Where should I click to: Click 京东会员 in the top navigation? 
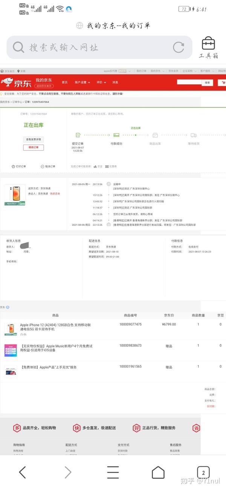[x=174, y=71]
